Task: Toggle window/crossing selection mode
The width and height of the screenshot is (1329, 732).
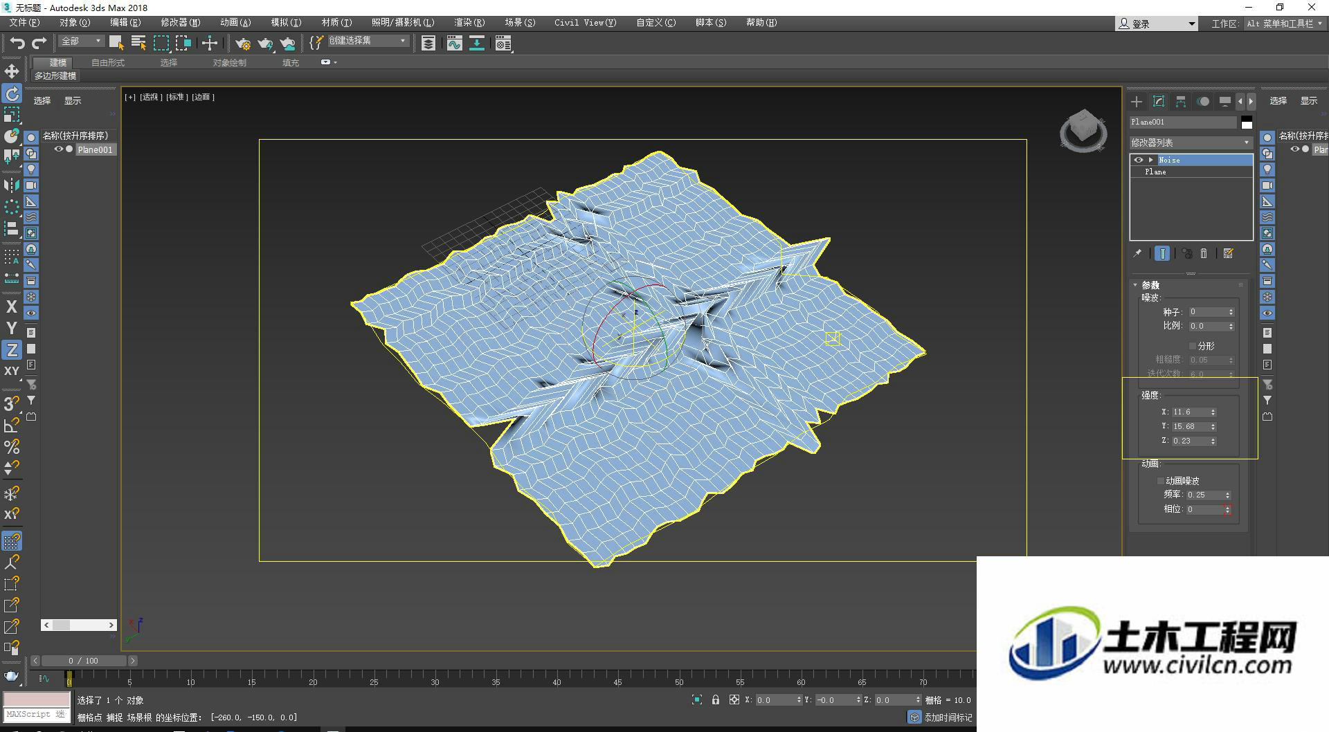Action: click(x=183, y=44)
